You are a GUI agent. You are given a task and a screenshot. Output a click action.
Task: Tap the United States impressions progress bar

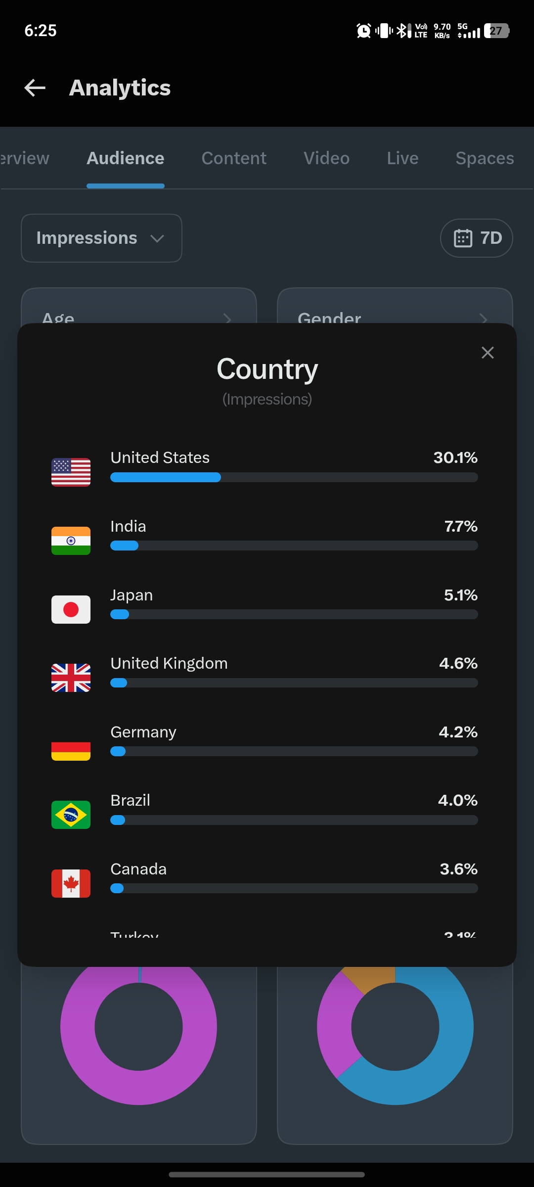coord(294,477)
